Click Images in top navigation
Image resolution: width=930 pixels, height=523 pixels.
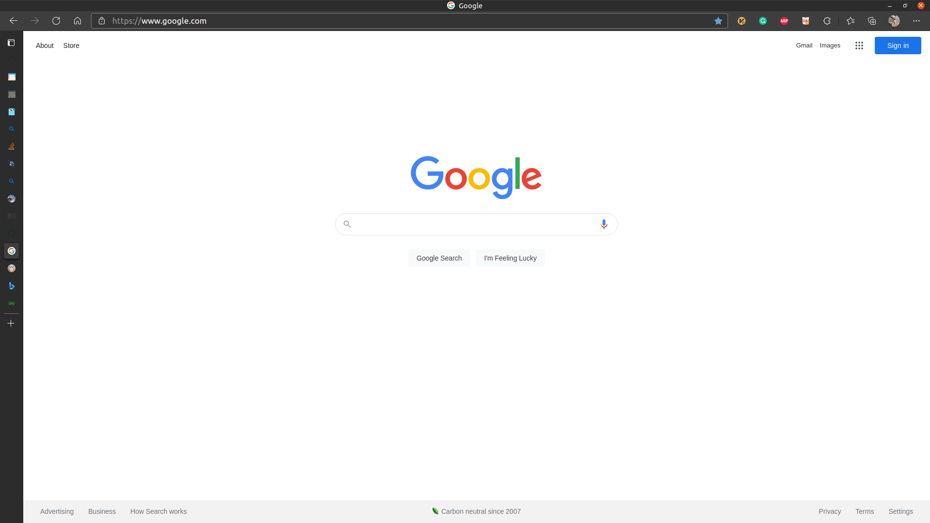[x=830, y=46]
